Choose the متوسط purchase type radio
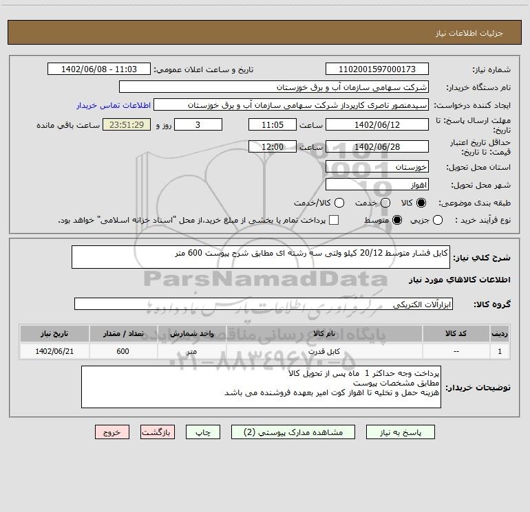 (x=397, y=220)
